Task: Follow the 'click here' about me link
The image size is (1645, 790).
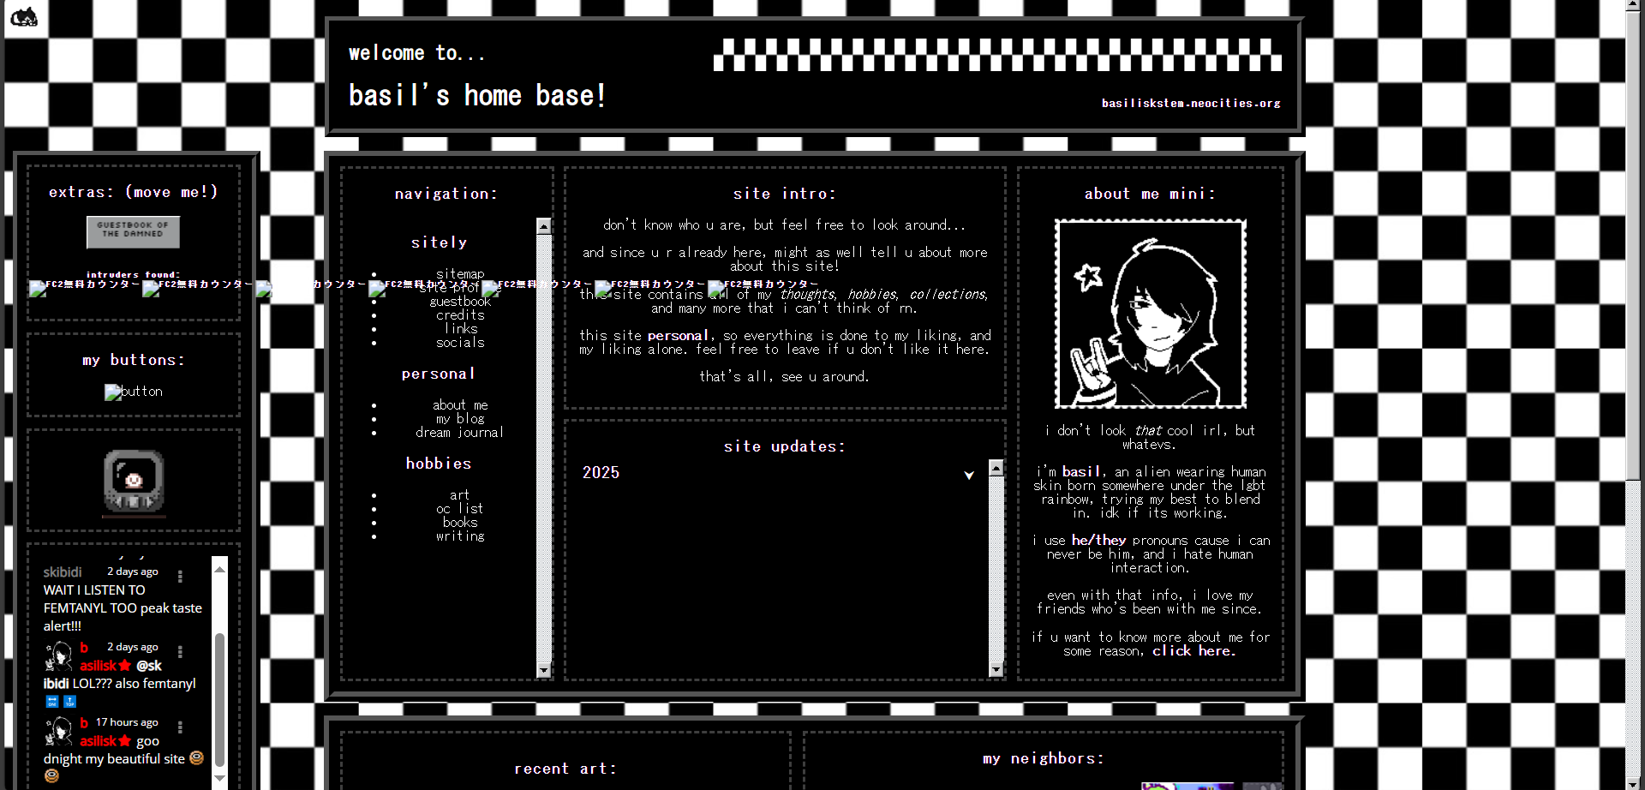Action: [1193, 651]
